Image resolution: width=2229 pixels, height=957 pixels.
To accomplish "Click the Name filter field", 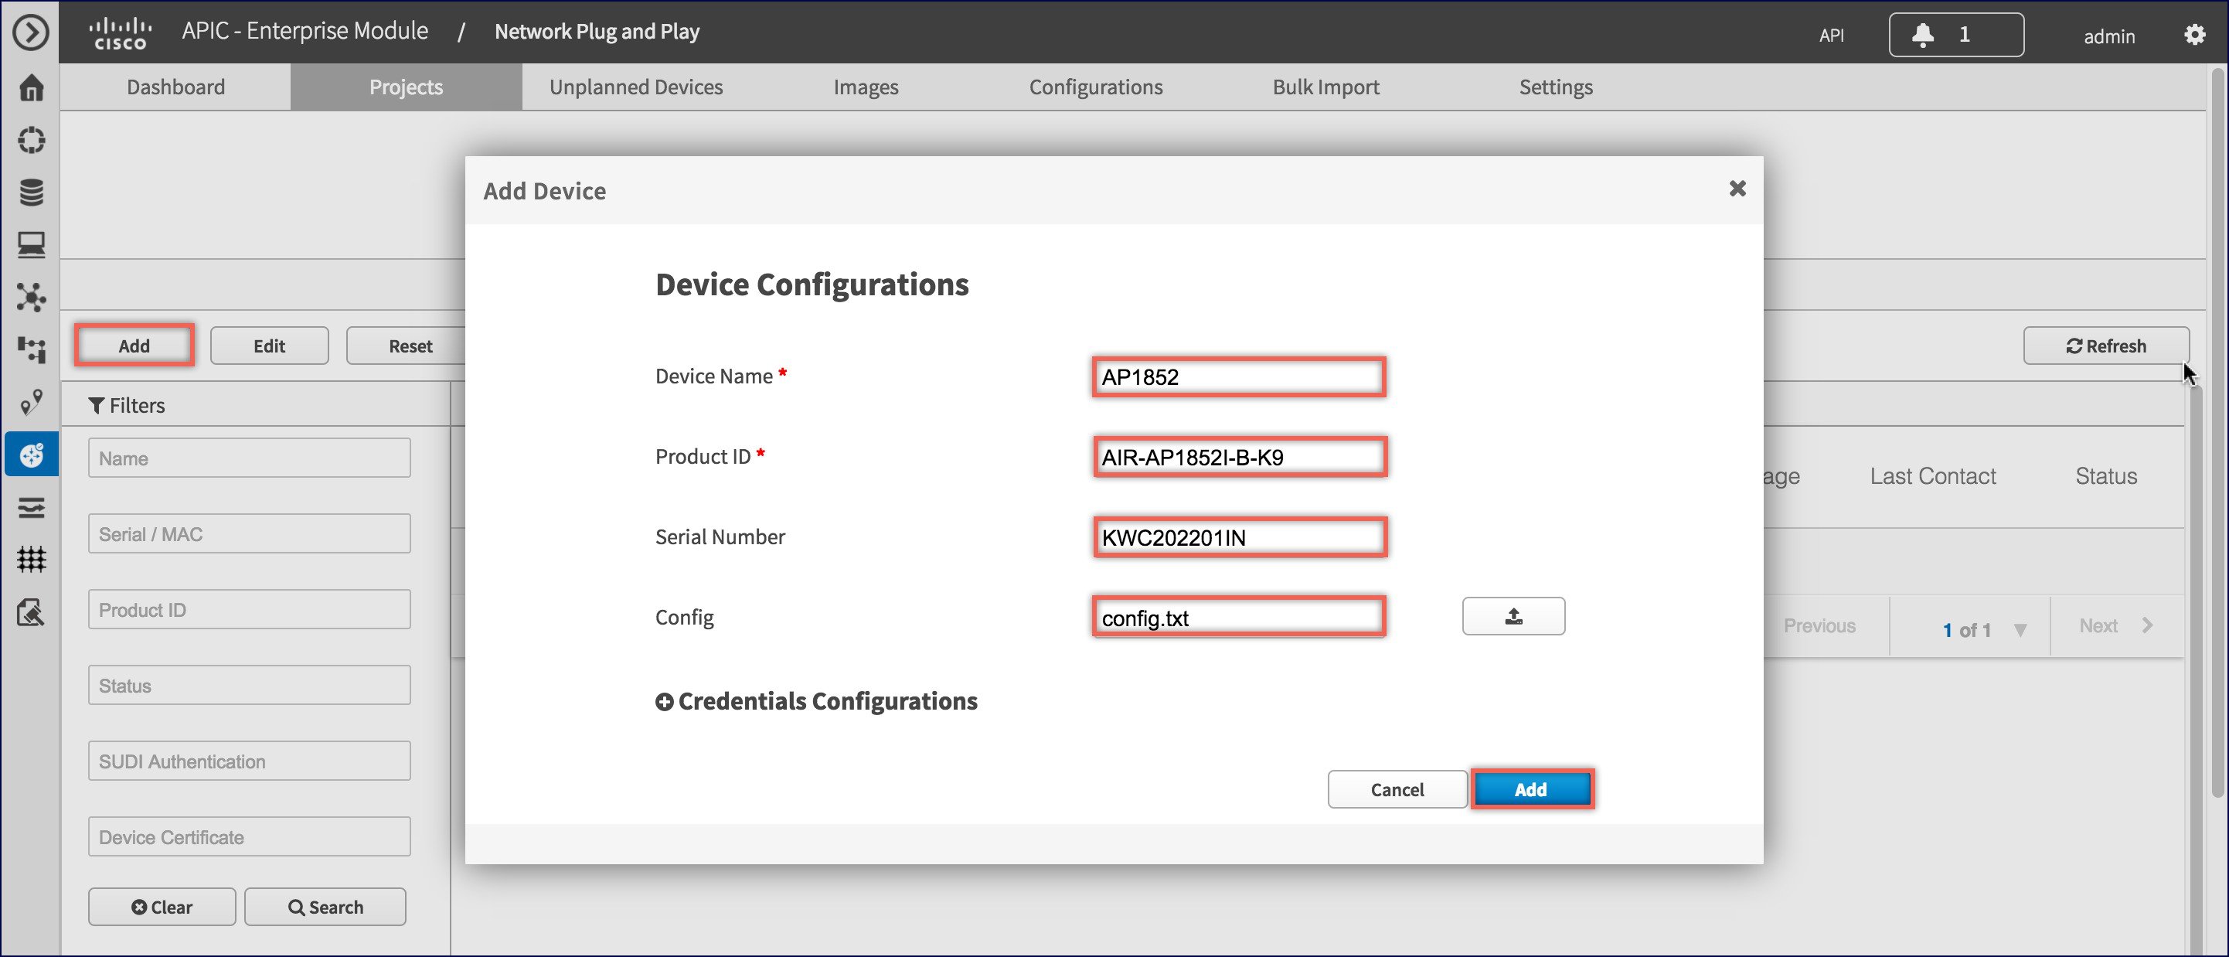I will [x=249, y=458].
